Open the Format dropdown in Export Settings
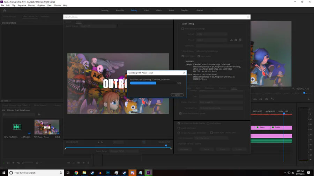 [211, 34]
